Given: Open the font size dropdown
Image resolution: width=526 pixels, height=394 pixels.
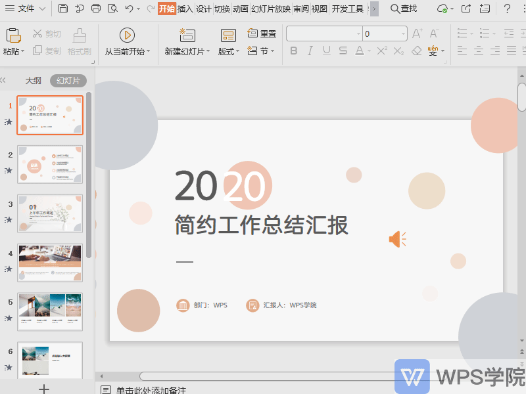Looking at the screenshot, I should click(x=403, y=33).
